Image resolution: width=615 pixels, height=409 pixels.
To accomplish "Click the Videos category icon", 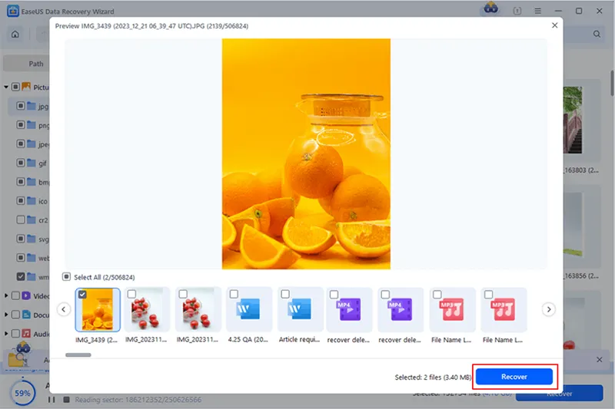I will tap(26, 295).
